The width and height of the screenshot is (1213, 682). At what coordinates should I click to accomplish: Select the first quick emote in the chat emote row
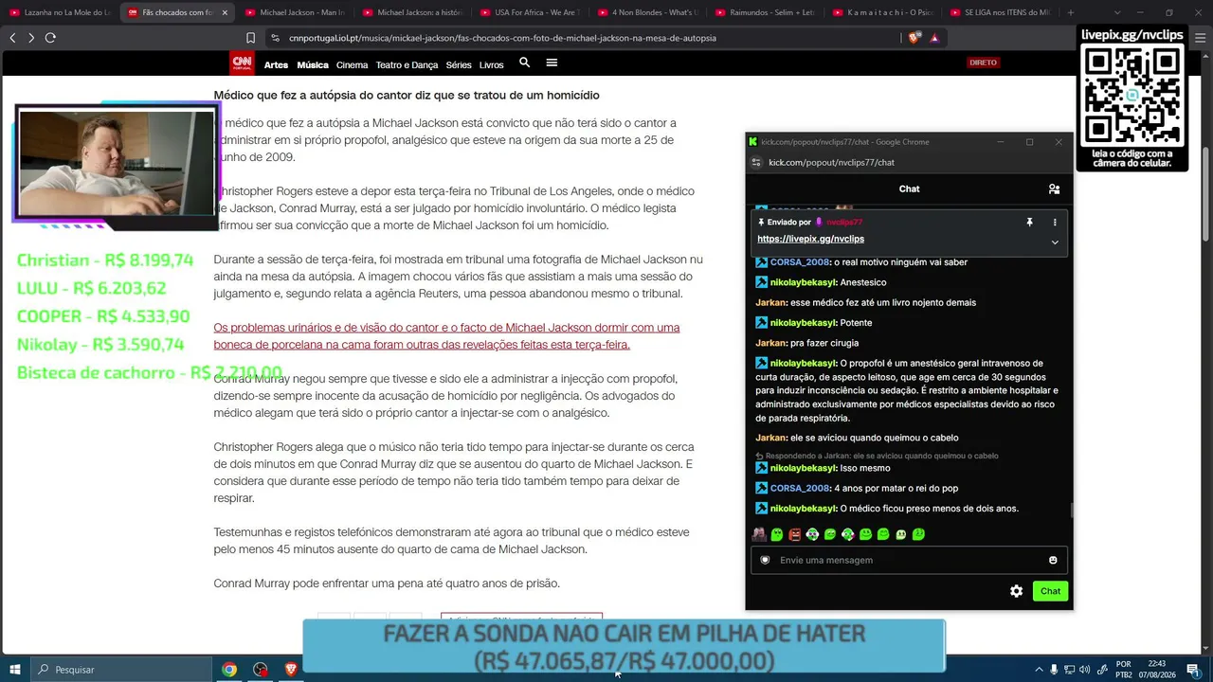pyautogui.click(x=759, y=534)
